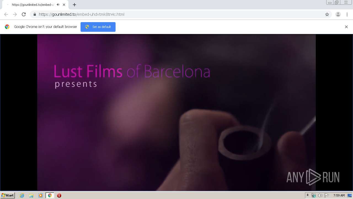Click the video player frame
The height and width of the screenshot is (199, 353).
point(176,112)
